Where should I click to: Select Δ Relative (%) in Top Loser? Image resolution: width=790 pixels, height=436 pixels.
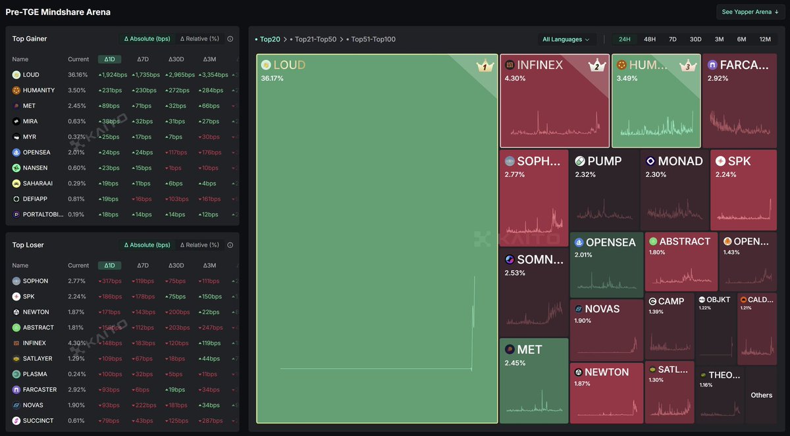click(x=199, y=245)
